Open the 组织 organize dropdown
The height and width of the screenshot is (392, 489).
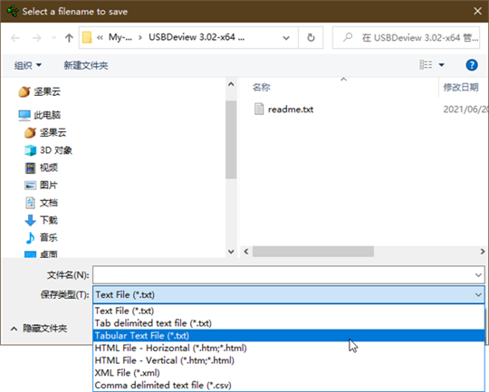point(27,65)
